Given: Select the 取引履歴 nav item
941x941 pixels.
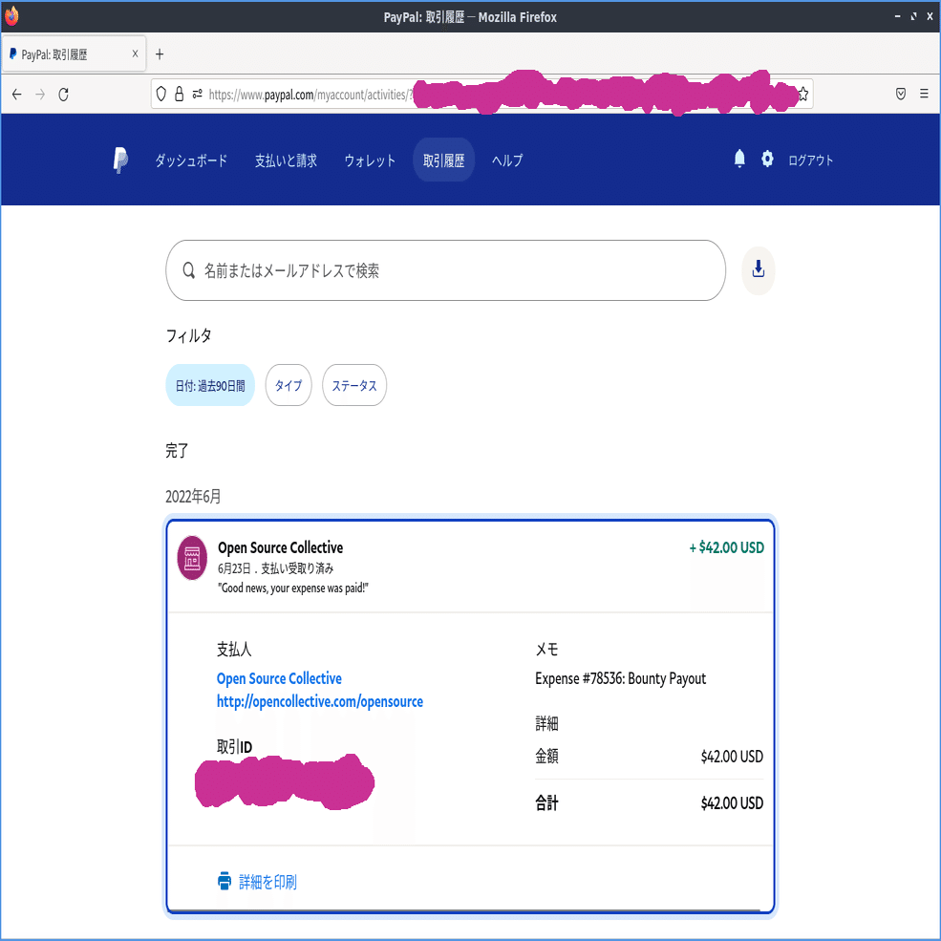Looking at the screenshot, I should 443,160.
